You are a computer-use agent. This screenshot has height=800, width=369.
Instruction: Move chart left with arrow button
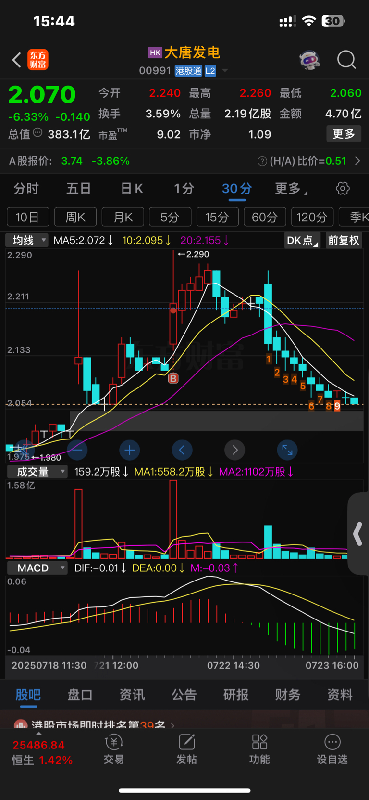pos(182,450)
